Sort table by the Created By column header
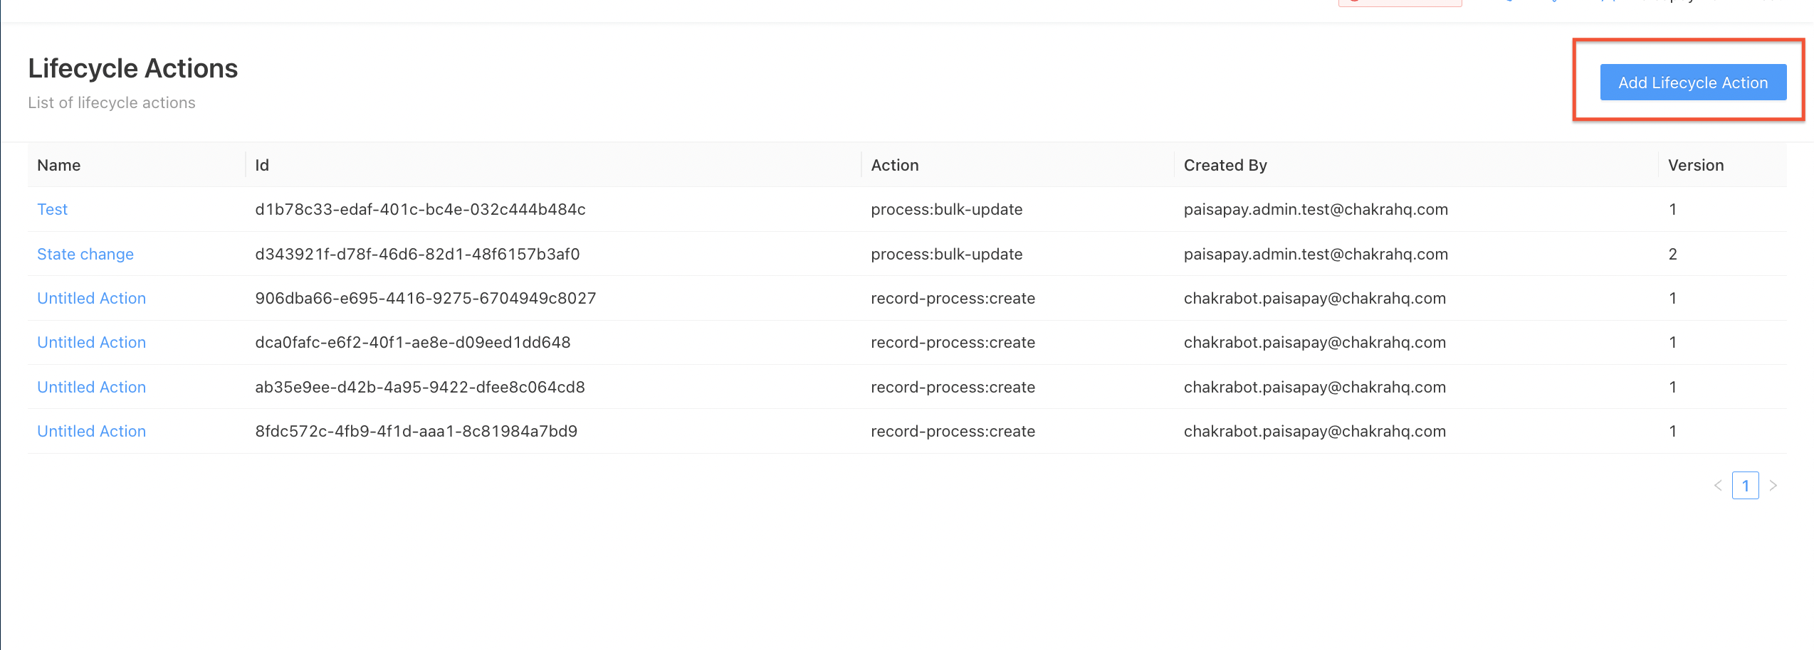 click(x=1225, y=165)
